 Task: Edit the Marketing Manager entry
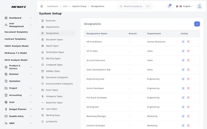click(x=183, y=116)
